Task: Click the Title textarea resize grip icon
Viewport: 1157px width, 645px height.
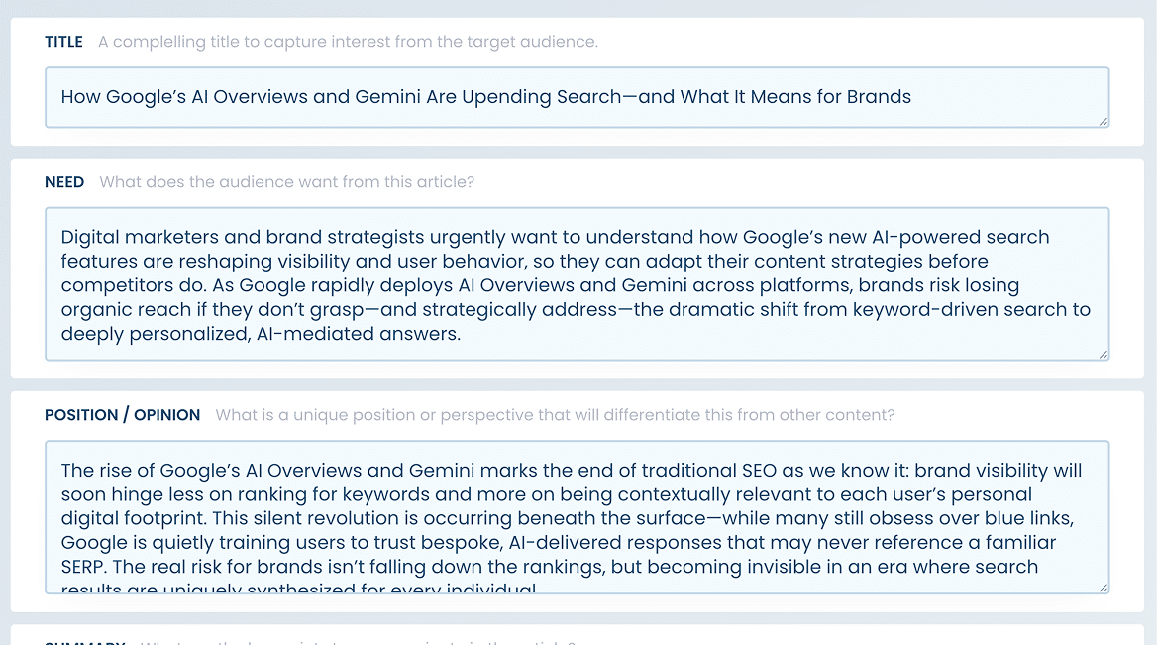Action: (x=1104, y=120)
